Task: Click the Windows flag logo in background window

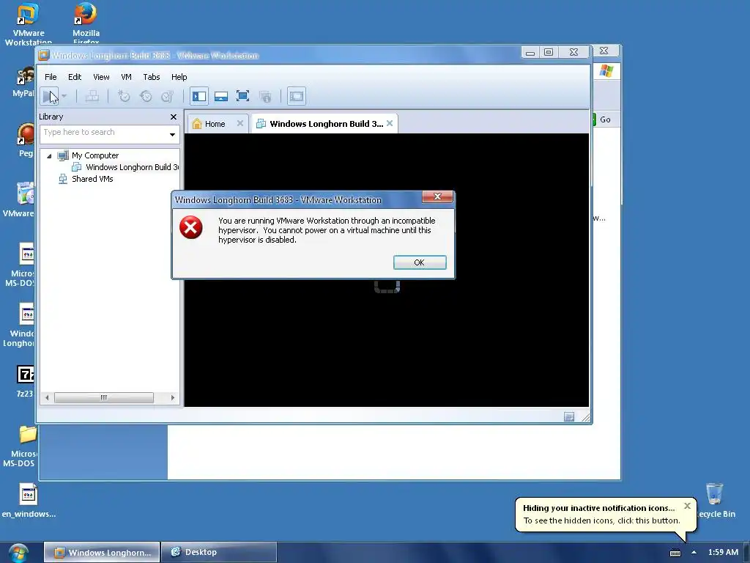Action: click(x=606, y=71)
